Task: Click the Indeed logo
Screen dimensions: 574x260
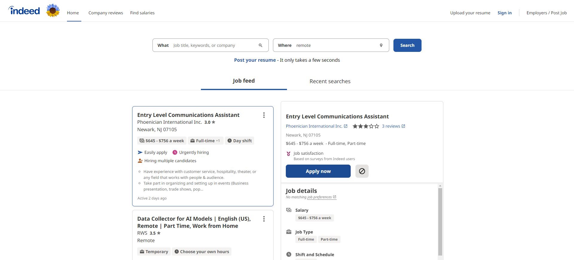Action: point(24,11)
